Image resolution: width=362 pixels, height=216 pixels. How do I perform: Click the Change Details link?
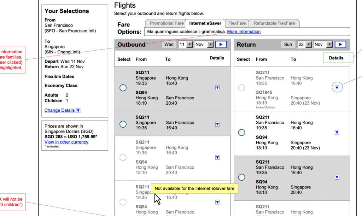tap(59, 110)
